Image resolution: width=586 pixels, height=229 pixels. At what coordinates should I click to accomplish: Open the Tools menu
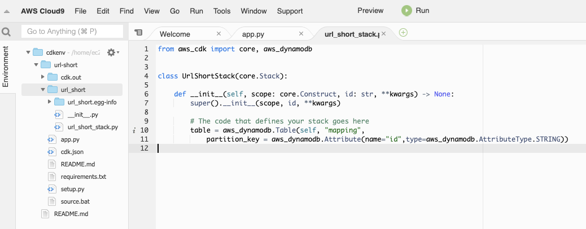pos(222,11)
